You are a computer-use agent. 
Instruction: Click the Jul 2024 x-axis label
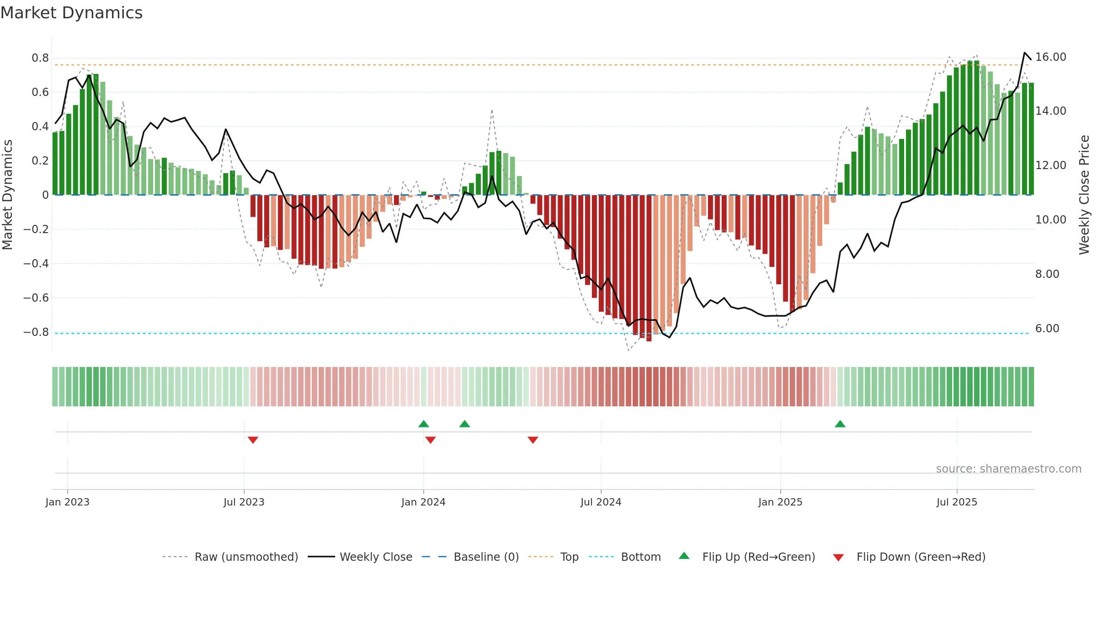click(x=601, y=502)
